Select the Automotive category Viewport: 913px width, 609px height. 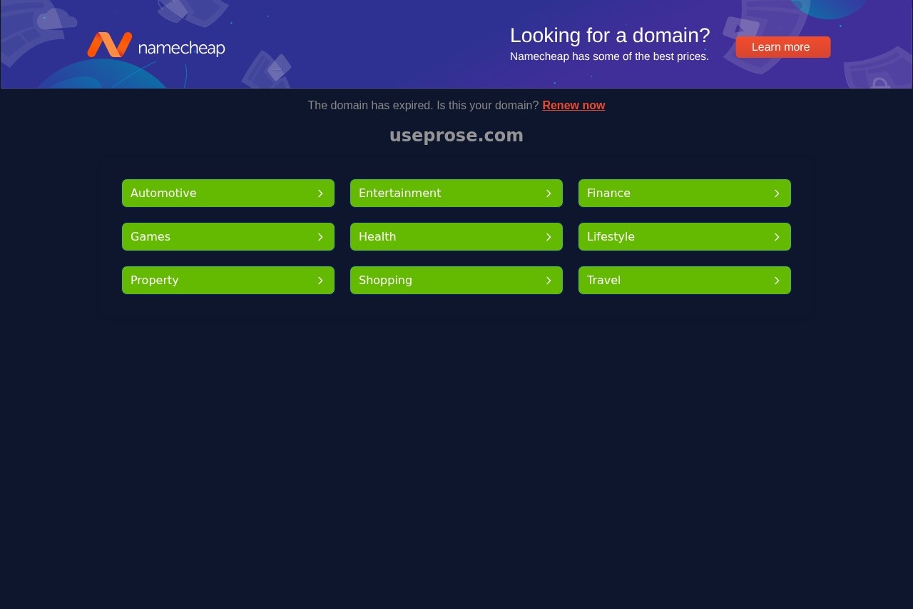pyautogui.click(x=228, y=193)
